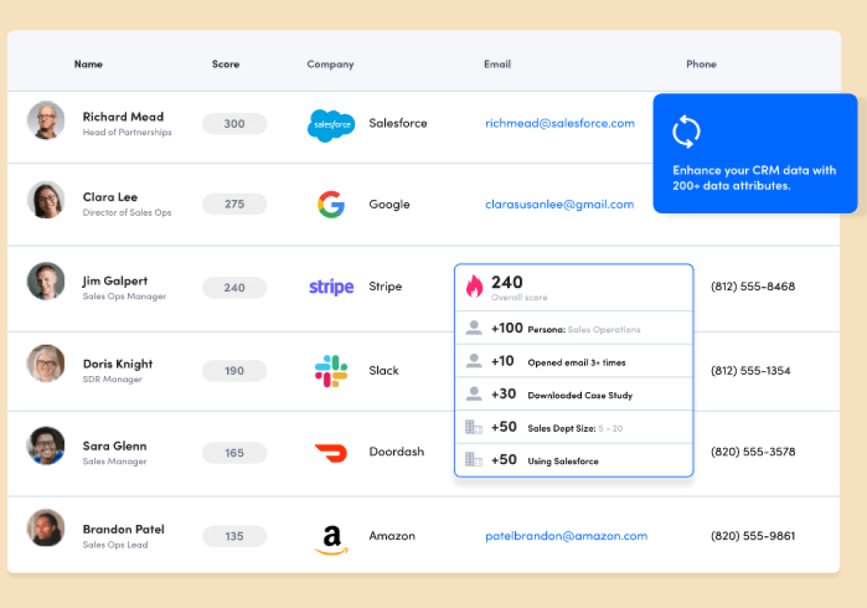Select the name Richard Mead
This screenshot has width=867, height=608.
(x=124, y=117)
